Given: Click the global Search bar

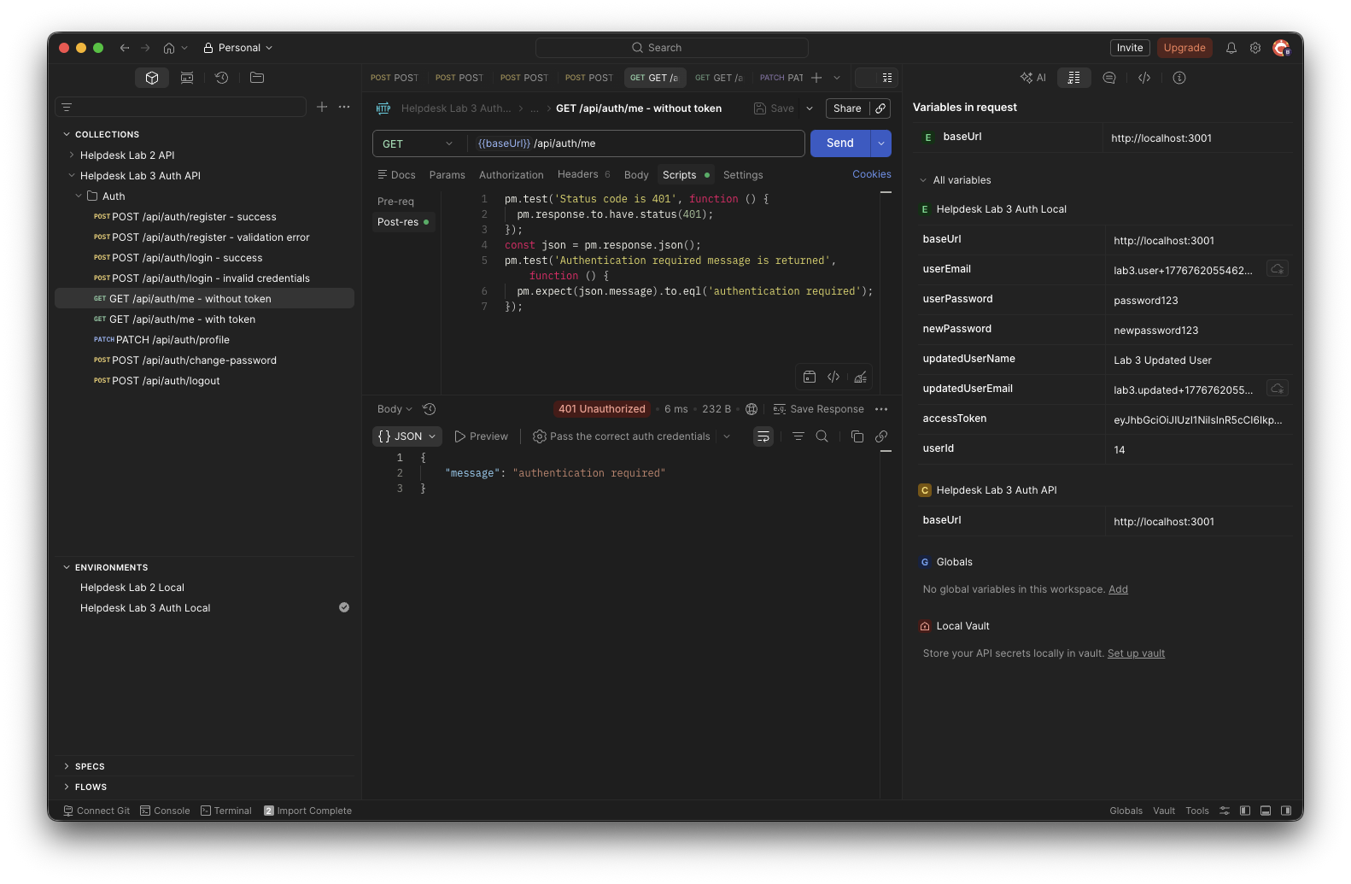Looking at the screenshot, I should point(672,48).
